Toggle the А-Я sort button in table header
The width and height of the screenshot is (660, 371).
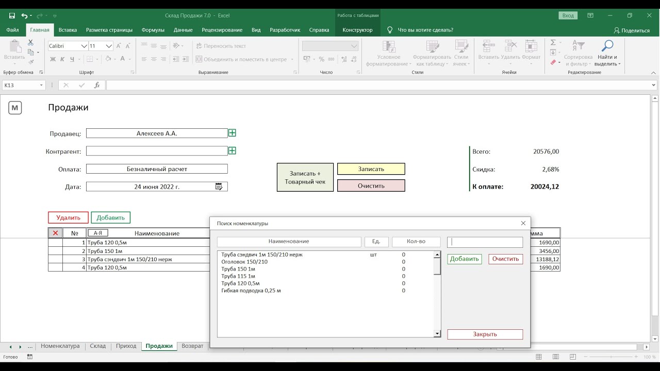[x=98, y=233]
